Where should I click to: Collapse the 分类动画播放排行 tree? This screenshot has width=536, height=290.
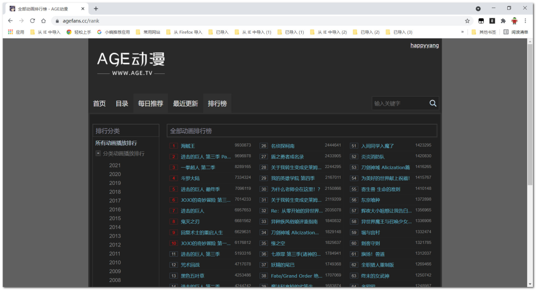98,154
